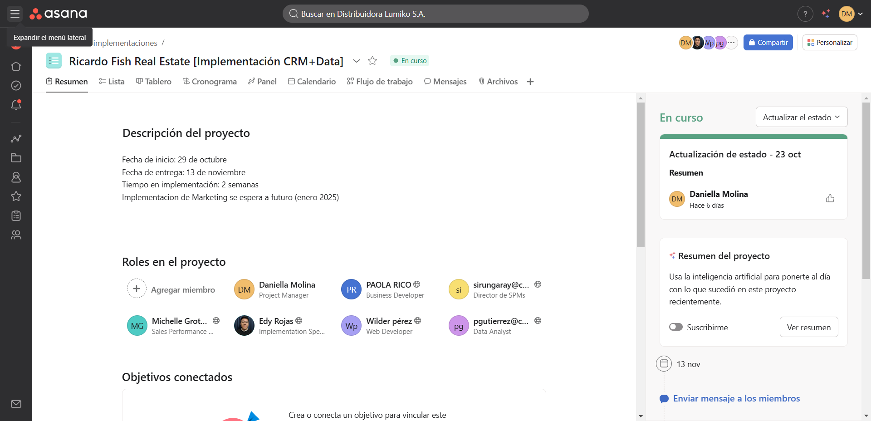
Task: Click the PR avatar of PAOLA RICO
Action: tap(352, 289)
